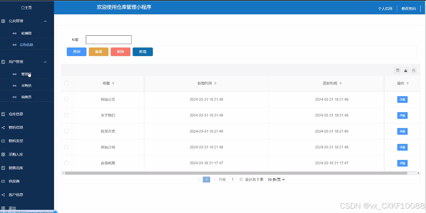
Task: Check the 联系方式 row checkbox
Action: [x=66, y=131]
